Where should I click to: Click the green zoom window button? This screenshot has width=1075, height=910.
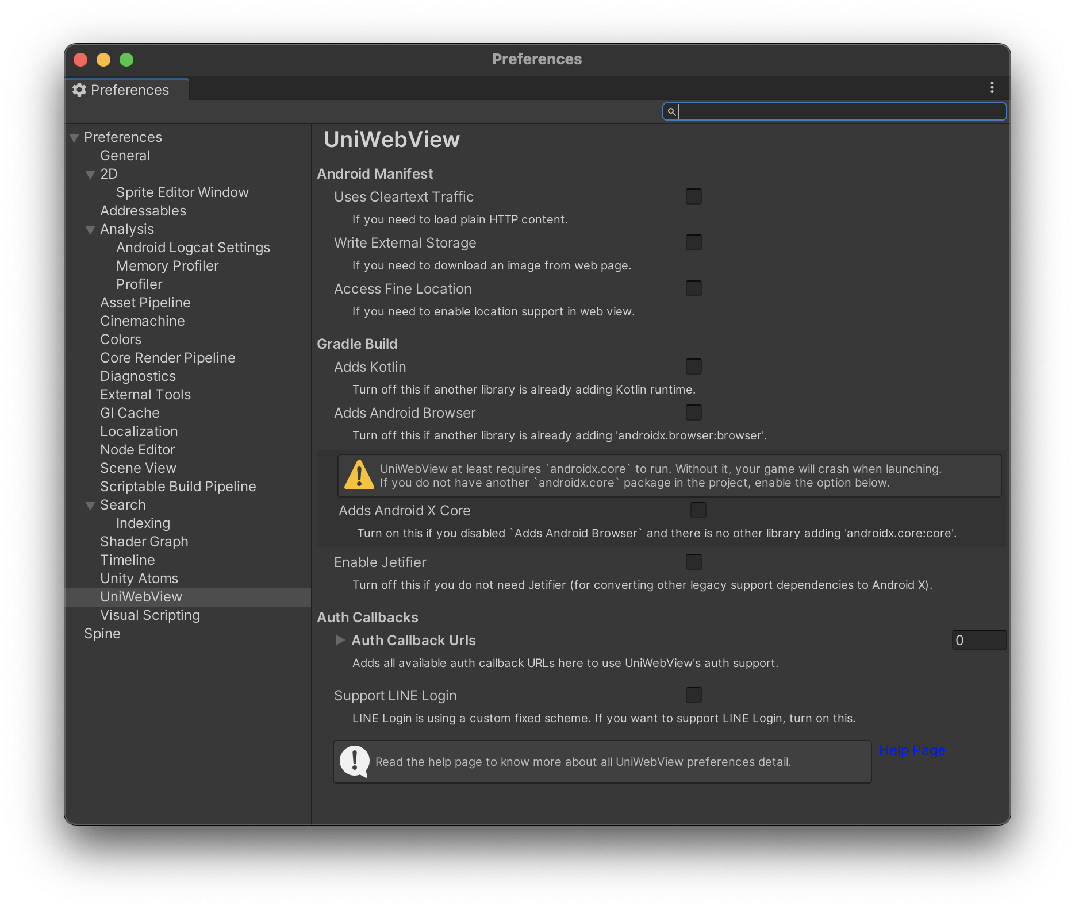tap(126, 60)
